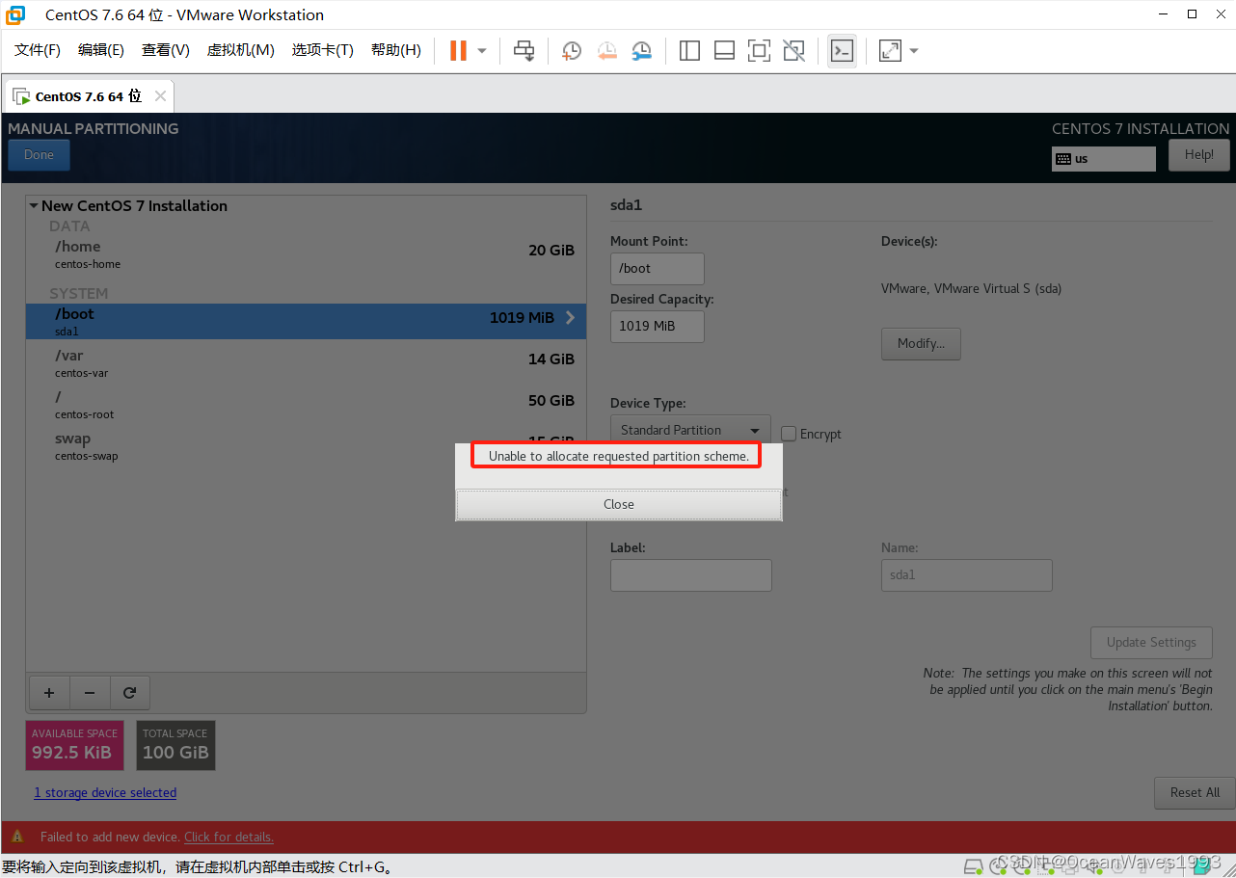Open the 查看(V) menu

(x=166, y=50)
